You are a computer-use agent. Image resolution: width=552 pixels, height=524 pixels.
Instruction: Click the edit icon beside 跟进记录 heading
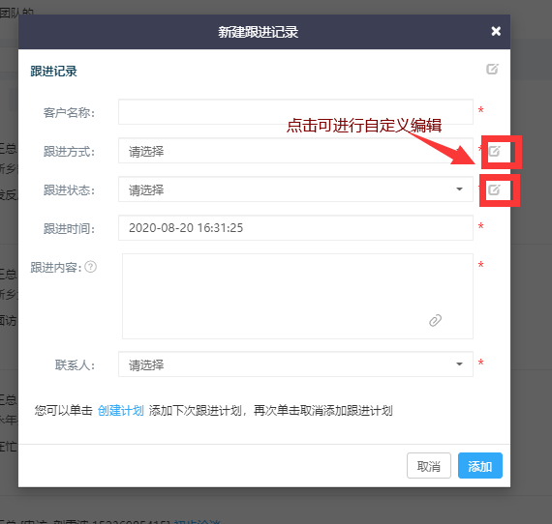click(492, 69)
